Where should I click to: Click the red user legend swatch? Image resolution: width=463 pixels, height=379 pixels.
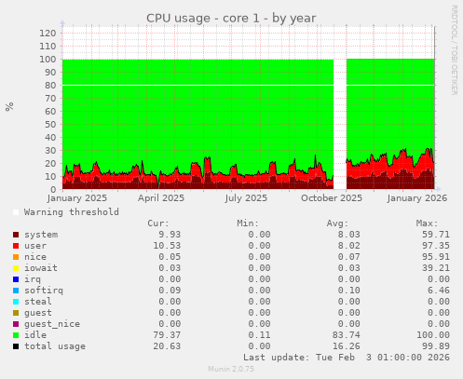(x=16, y=246)
